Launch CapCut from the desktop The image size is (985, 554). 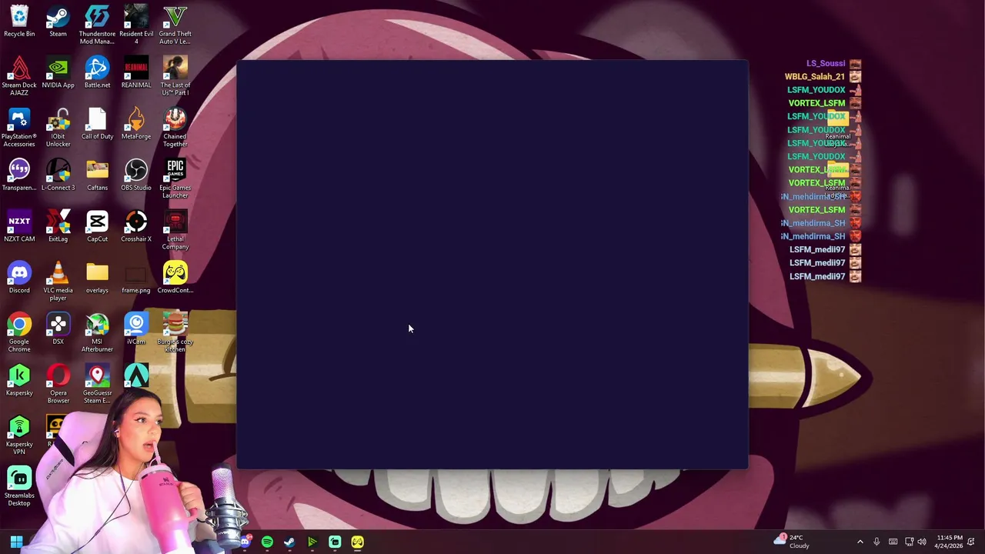point(97,227)
